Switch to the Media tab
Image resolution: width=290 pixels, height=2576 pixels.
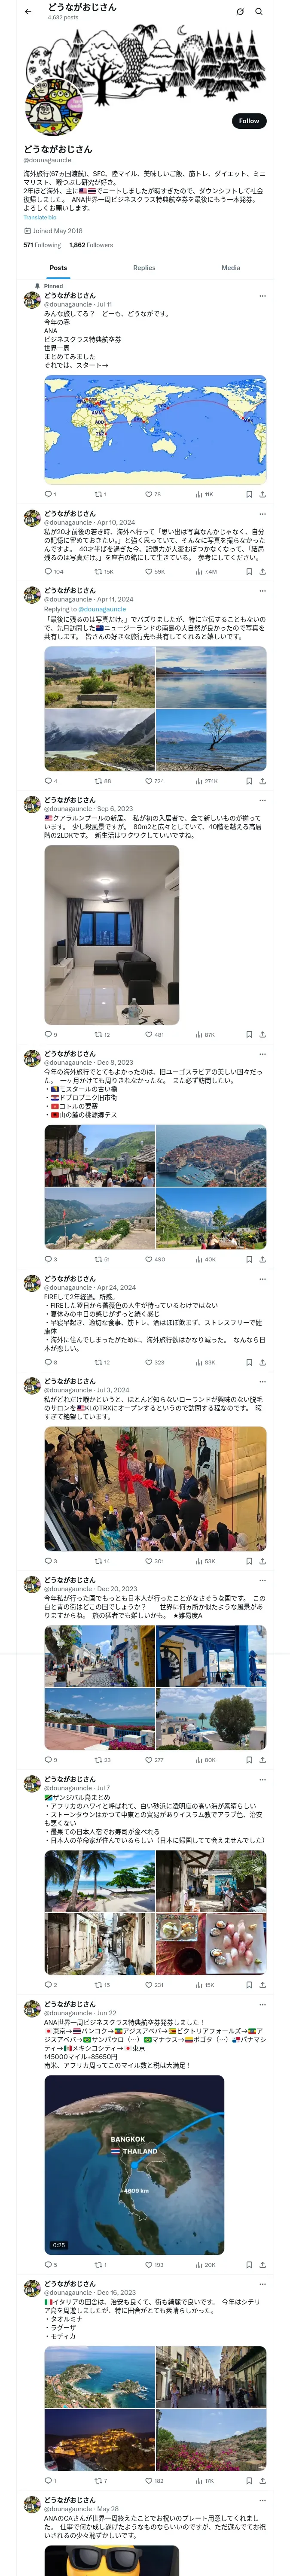pyautogui.click(x=231, y=268)
